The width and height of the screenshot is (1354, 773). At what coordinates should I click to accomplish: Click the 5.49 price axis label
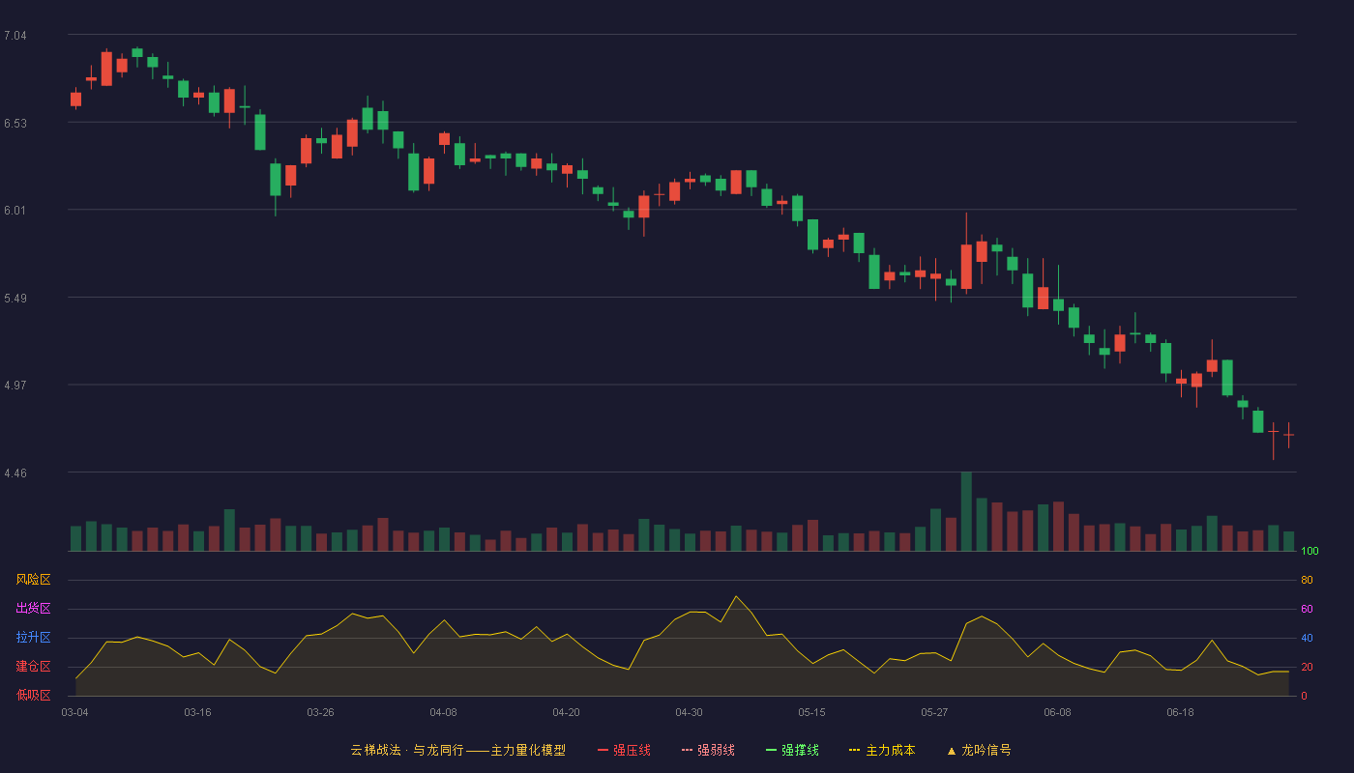coord(15,299)
